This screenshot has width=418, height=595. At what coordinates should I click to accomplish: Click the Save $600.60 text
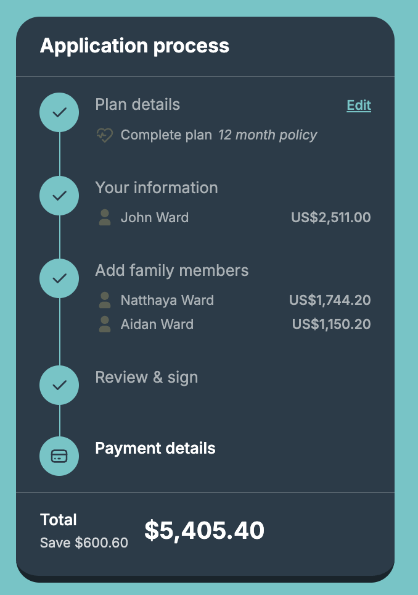tap(84, 543)
